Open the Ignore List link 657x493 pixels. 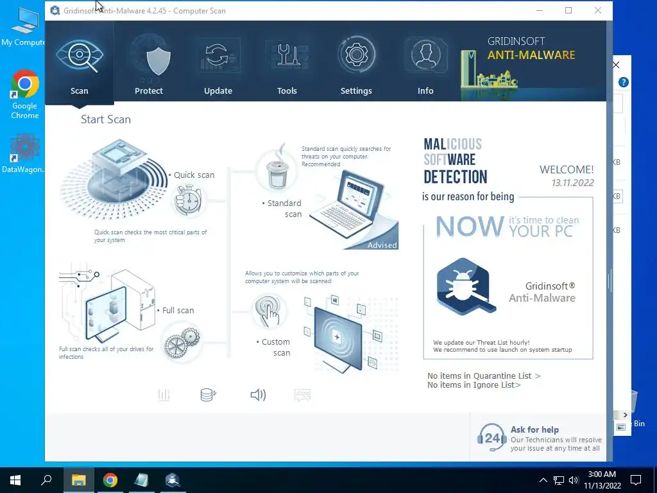(474, 385)
